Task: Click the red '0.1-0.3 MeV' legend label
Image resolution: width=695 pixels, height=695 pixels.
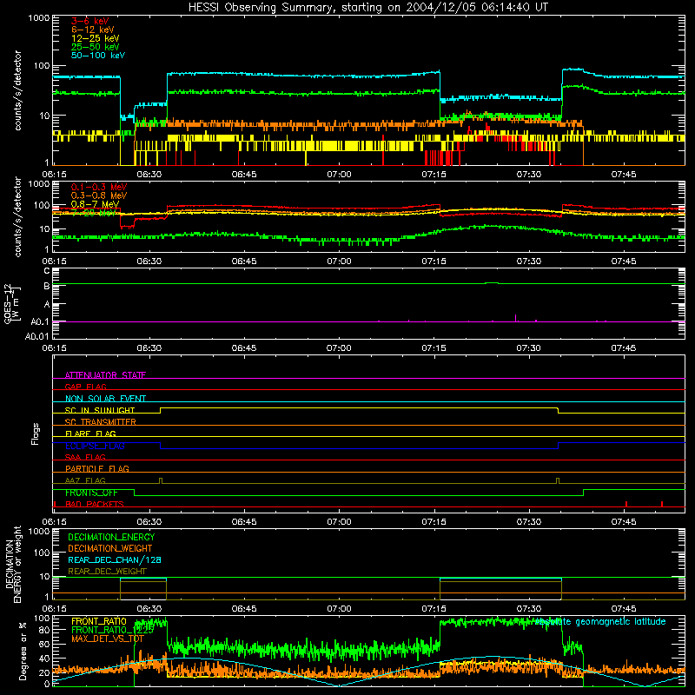Action: point(99,187)
